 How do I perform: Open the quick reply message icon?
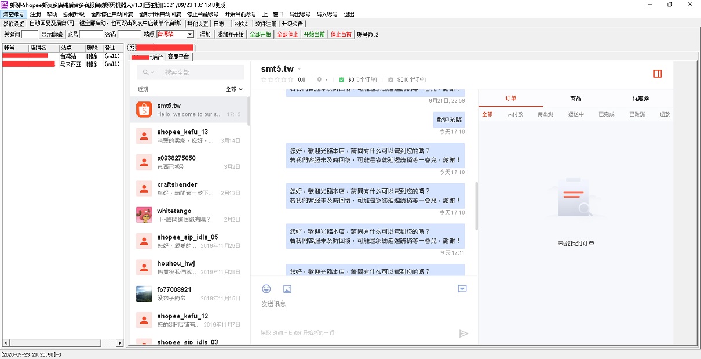(x=462, y=289)
